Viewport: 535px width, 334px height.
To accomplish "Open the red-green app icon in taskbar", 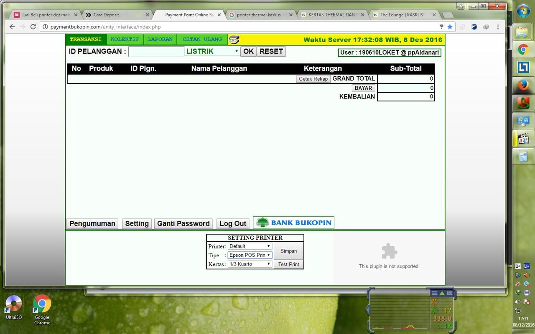I will pos(523,103).
